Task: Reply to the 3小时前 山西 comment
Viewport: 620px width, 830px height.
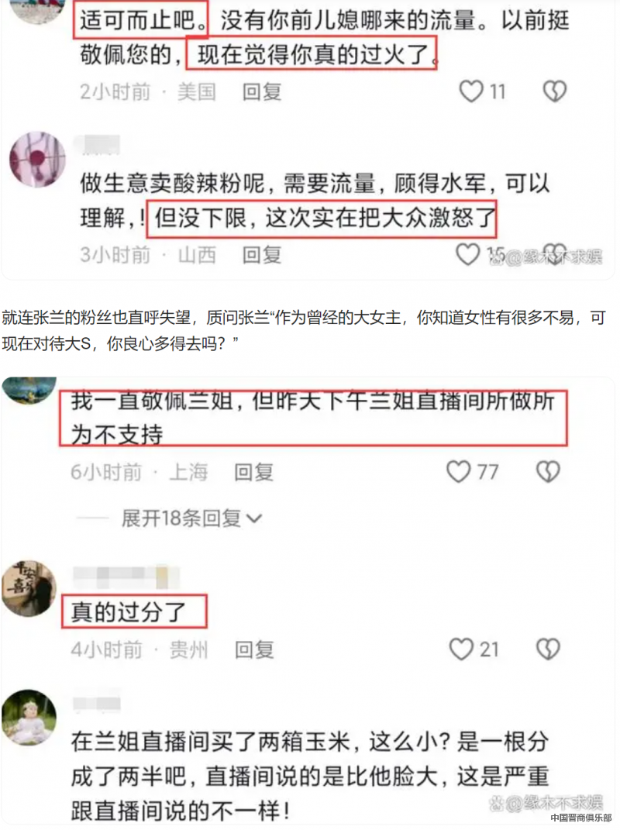Action: tap(261, 255)
